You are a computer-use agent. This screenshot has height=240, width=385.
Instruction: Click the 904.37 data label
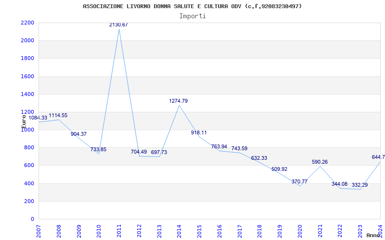coord(78,134)
